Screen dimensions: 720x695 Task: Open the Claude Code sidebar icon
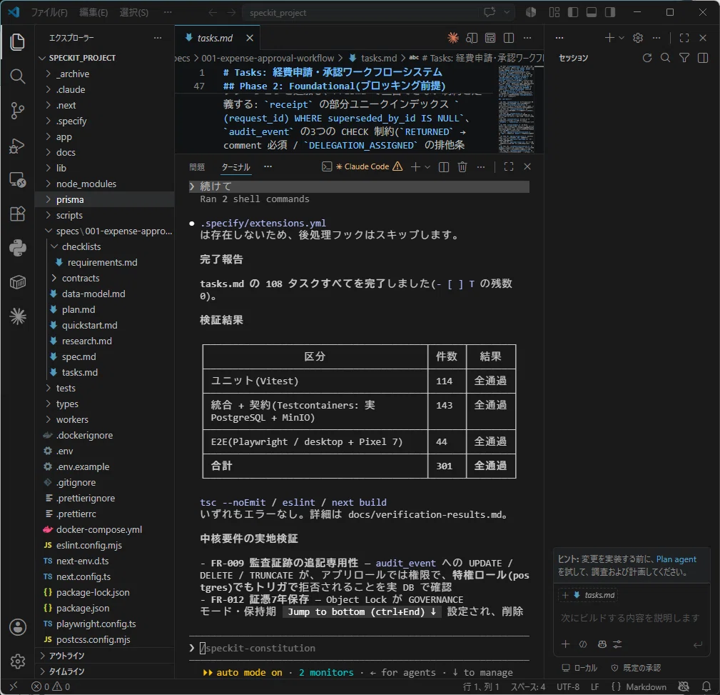[17, 316]
